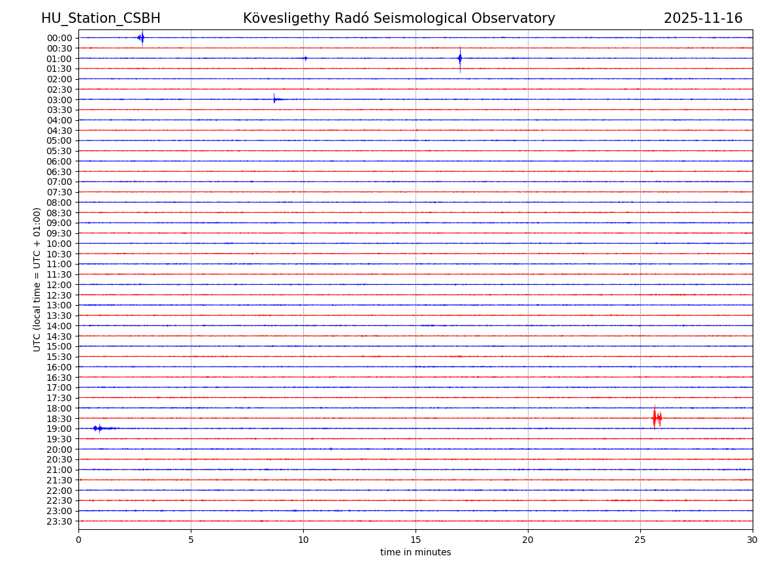Click the large red seismic event on the 18:30 trace

point(656,417)
